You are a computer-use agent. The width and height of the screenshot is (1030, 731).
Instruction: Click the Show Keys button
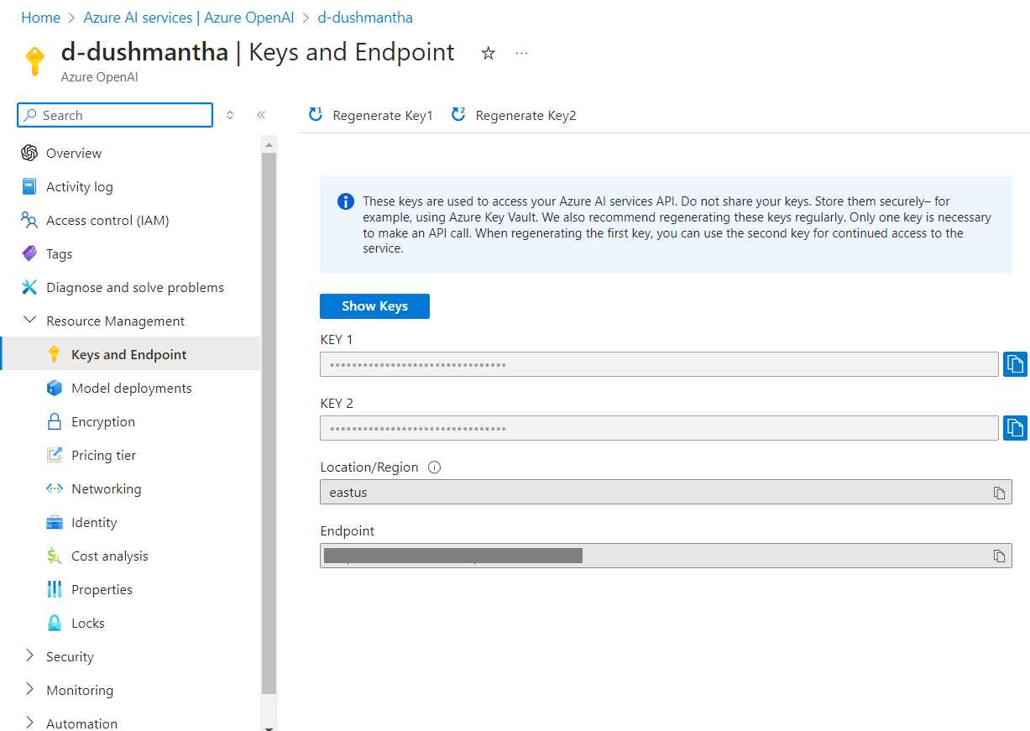pos(374,305)
